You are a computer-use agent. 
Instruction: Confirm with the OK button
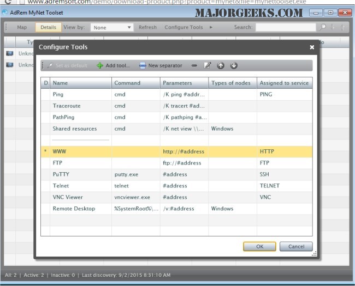259,246
